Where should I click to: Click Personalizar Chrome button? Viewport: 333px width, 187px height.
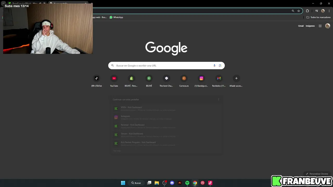317,174
